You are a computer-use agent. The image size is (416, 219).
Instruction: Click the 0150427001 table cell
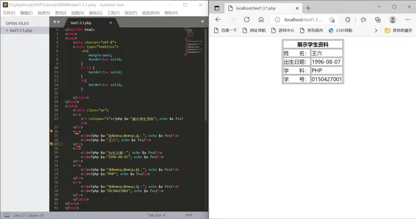(x=327, y=79)
